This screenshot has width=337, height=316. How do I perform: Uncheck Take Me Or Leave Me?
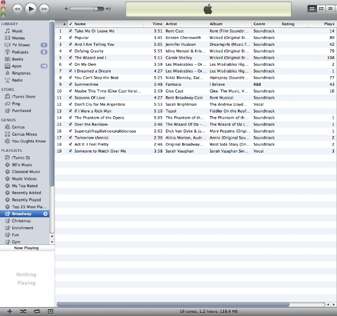coord(70,31)
